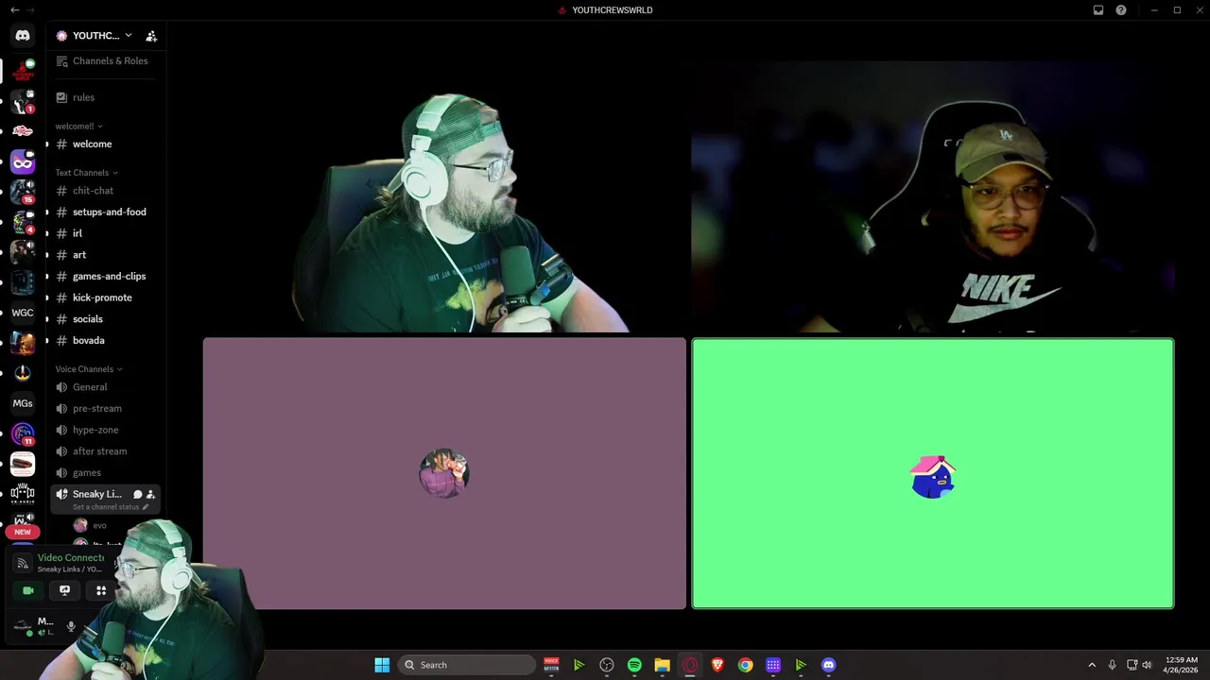
Task: Join the after stream voice channel
Action: [106, 451]
